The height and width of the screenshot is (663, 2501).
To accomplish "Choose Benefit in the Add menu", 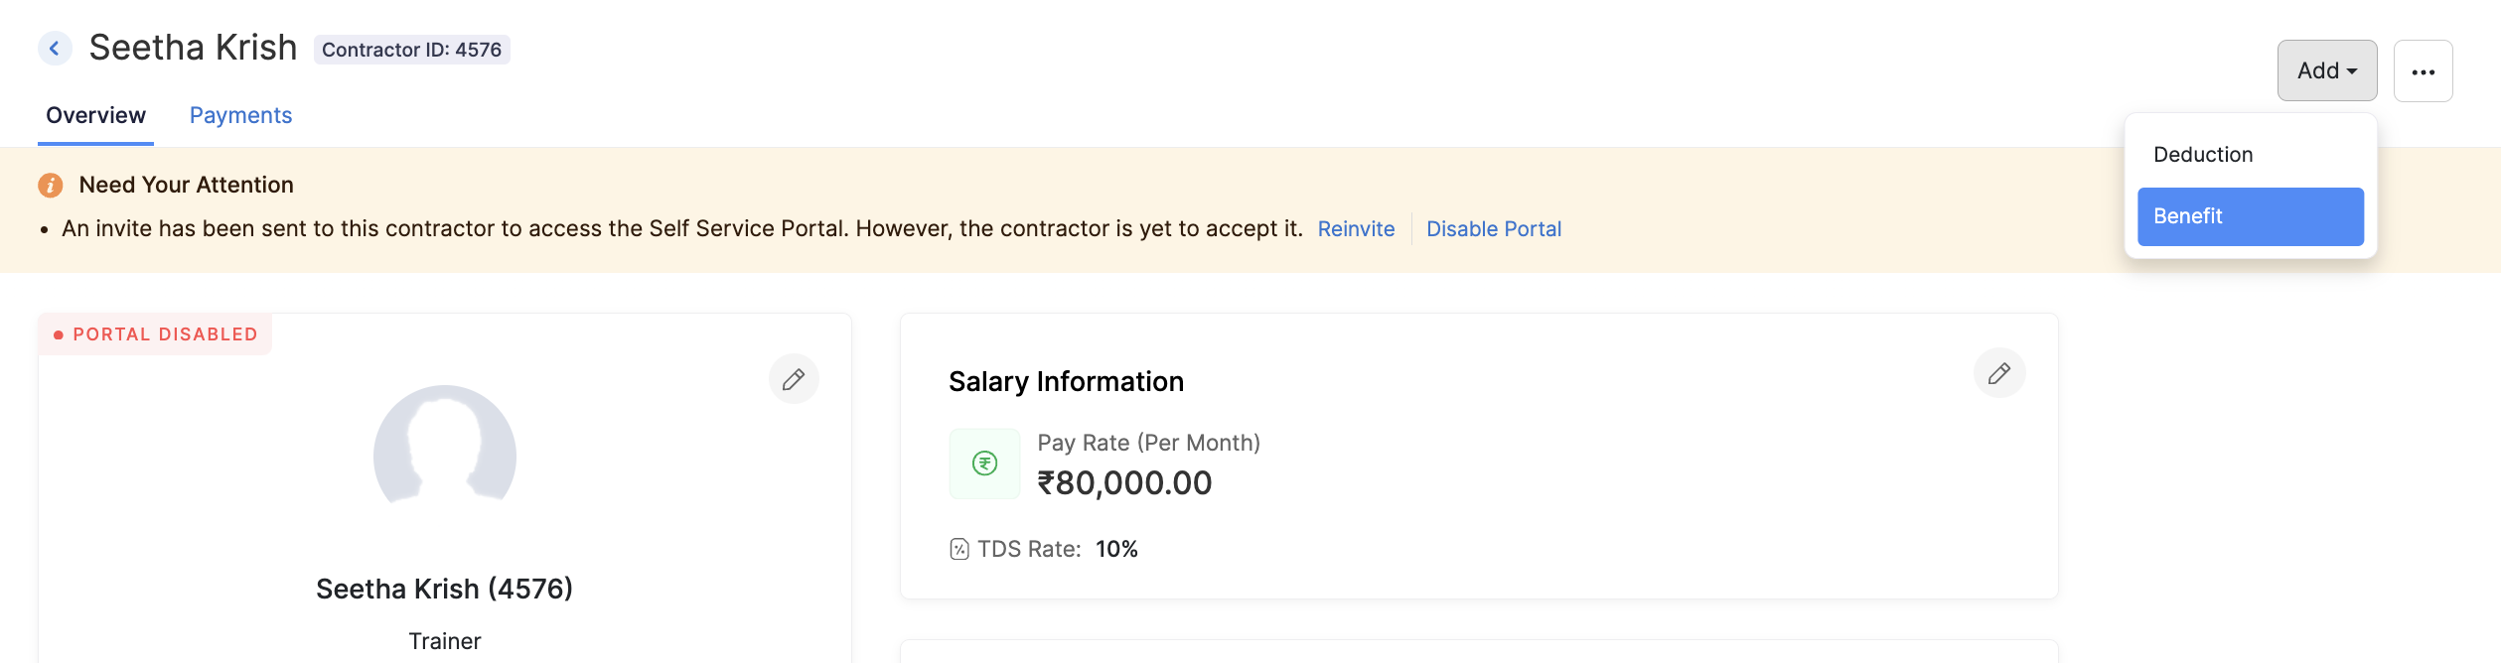I will (2250, 216).
